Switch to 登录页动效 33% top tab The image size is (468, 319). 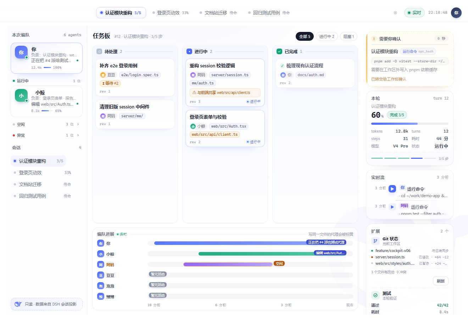pos(171,13)
